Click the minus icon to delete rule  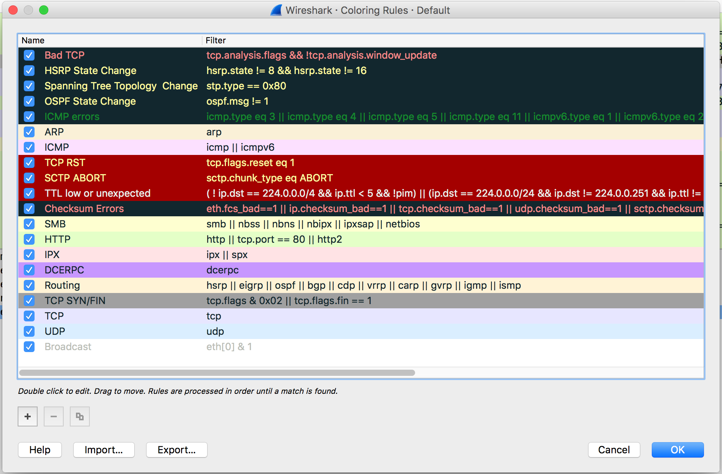pyautogui.click(x=54, y=416)
